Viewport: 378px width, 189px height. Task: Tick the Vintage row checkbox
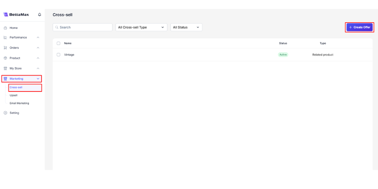[x=58, y=55]
